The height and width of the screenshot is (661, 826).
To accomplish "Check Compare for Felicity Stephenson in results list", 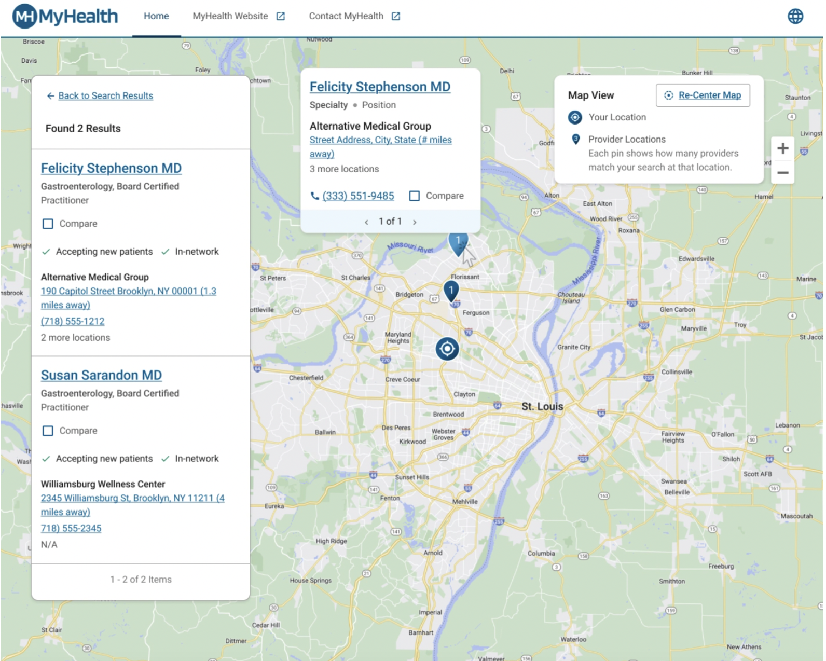I will (x=48, y=224).
